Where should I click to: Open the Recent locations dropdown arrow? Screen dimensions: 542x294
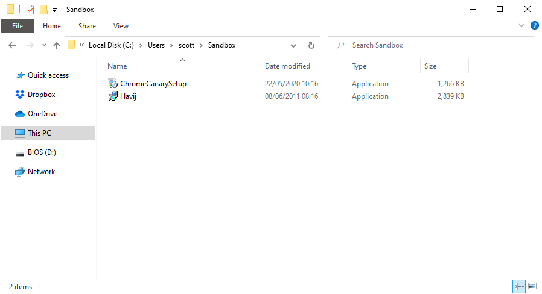coord(44,45)
